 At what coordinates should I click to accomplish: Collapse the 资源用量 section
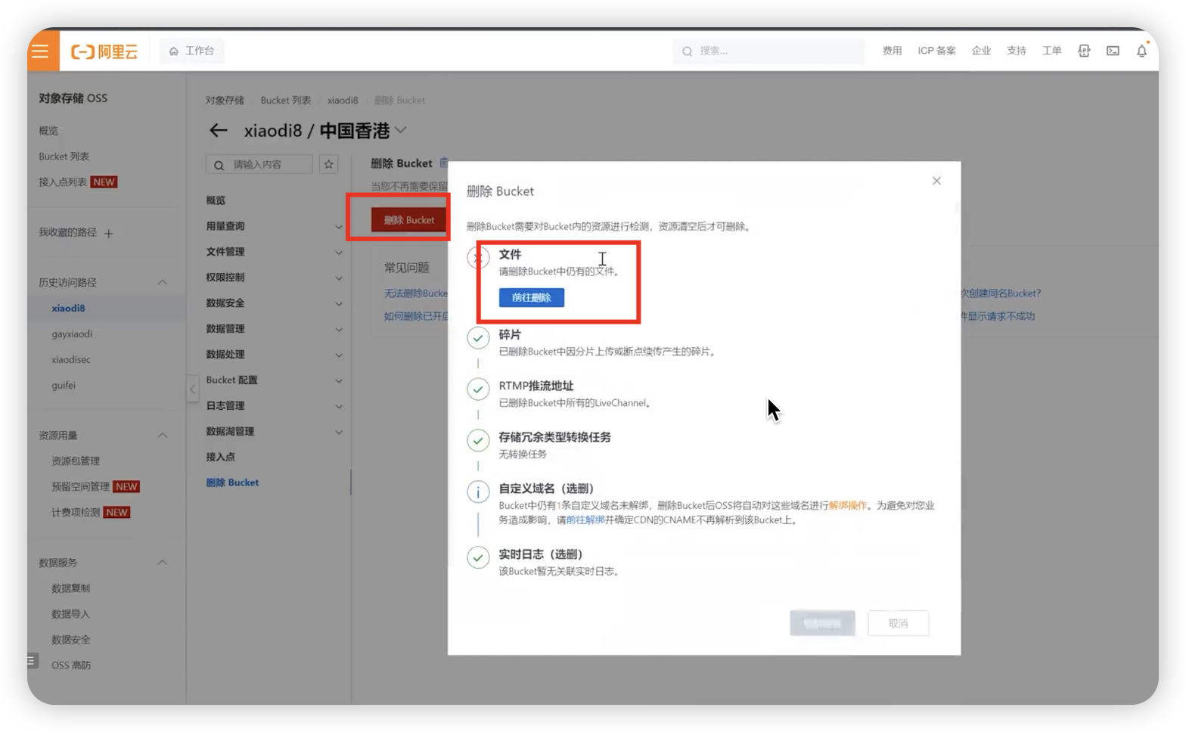[x=162, y=436]
